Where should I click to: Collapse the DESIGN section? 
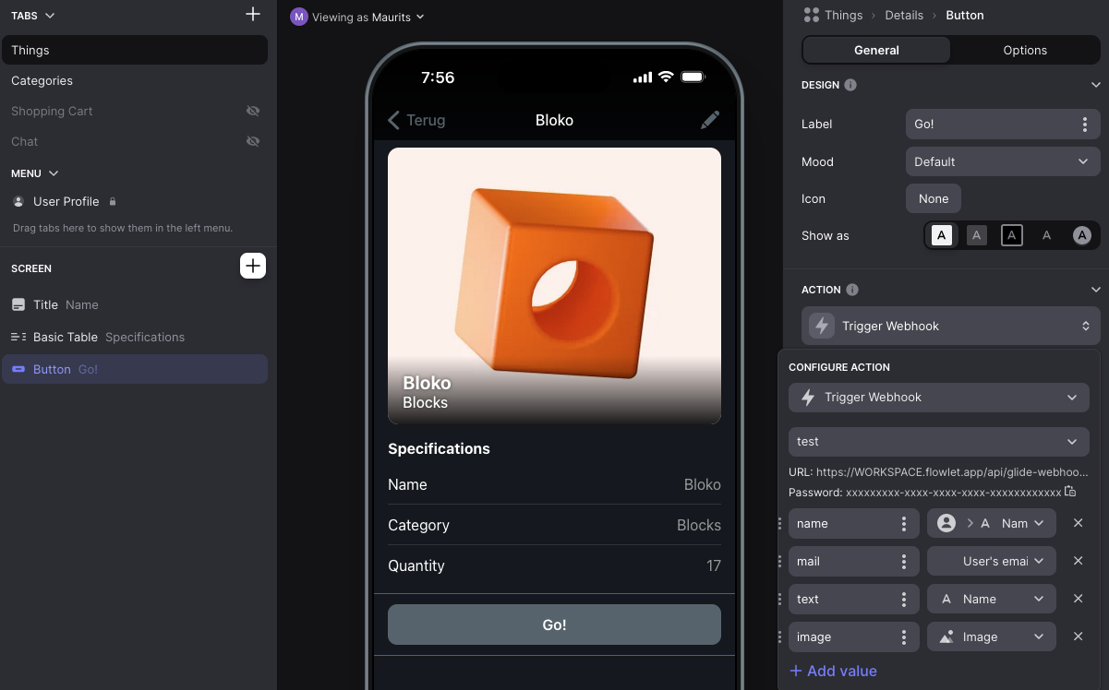[1095, 85]
